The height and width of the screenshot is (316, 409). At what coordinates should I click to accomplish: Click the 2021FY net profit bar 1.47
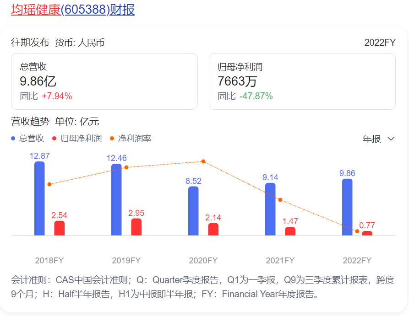point(290,231)
